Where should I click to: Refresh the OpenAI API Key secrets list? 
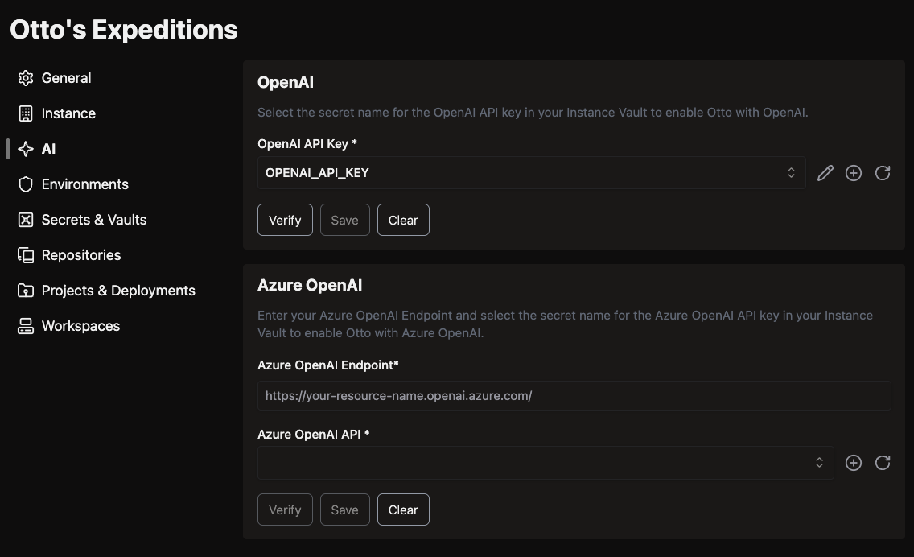tap(883, 173)
